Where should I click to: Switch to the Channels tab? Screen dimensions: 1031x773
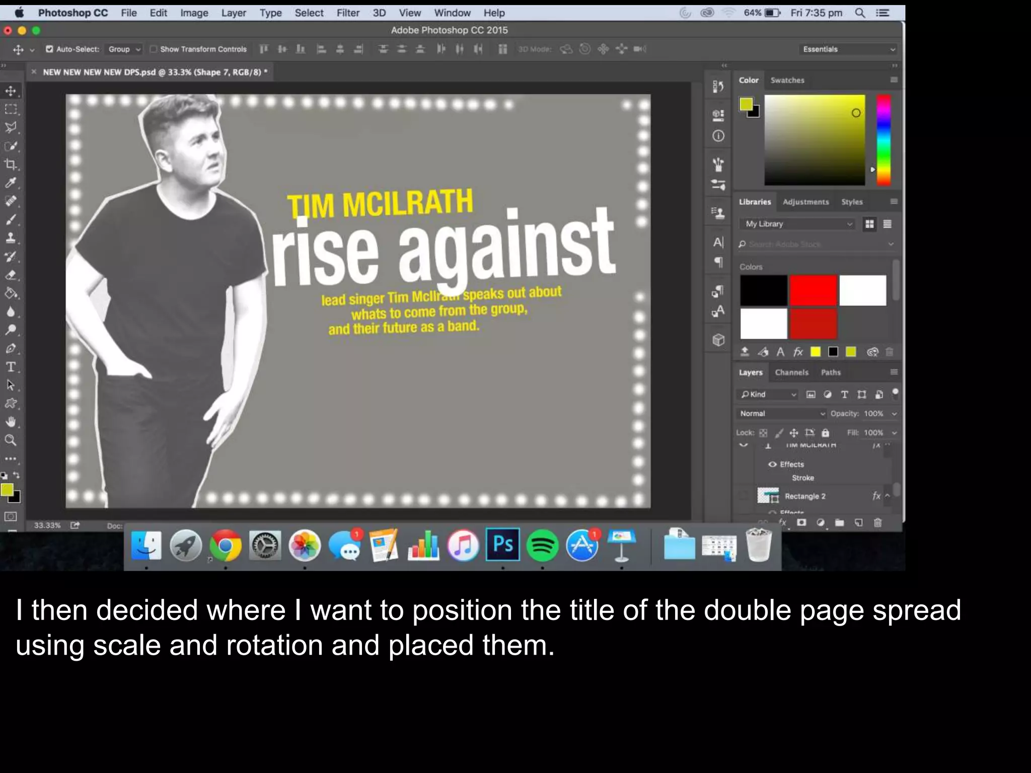791,372
